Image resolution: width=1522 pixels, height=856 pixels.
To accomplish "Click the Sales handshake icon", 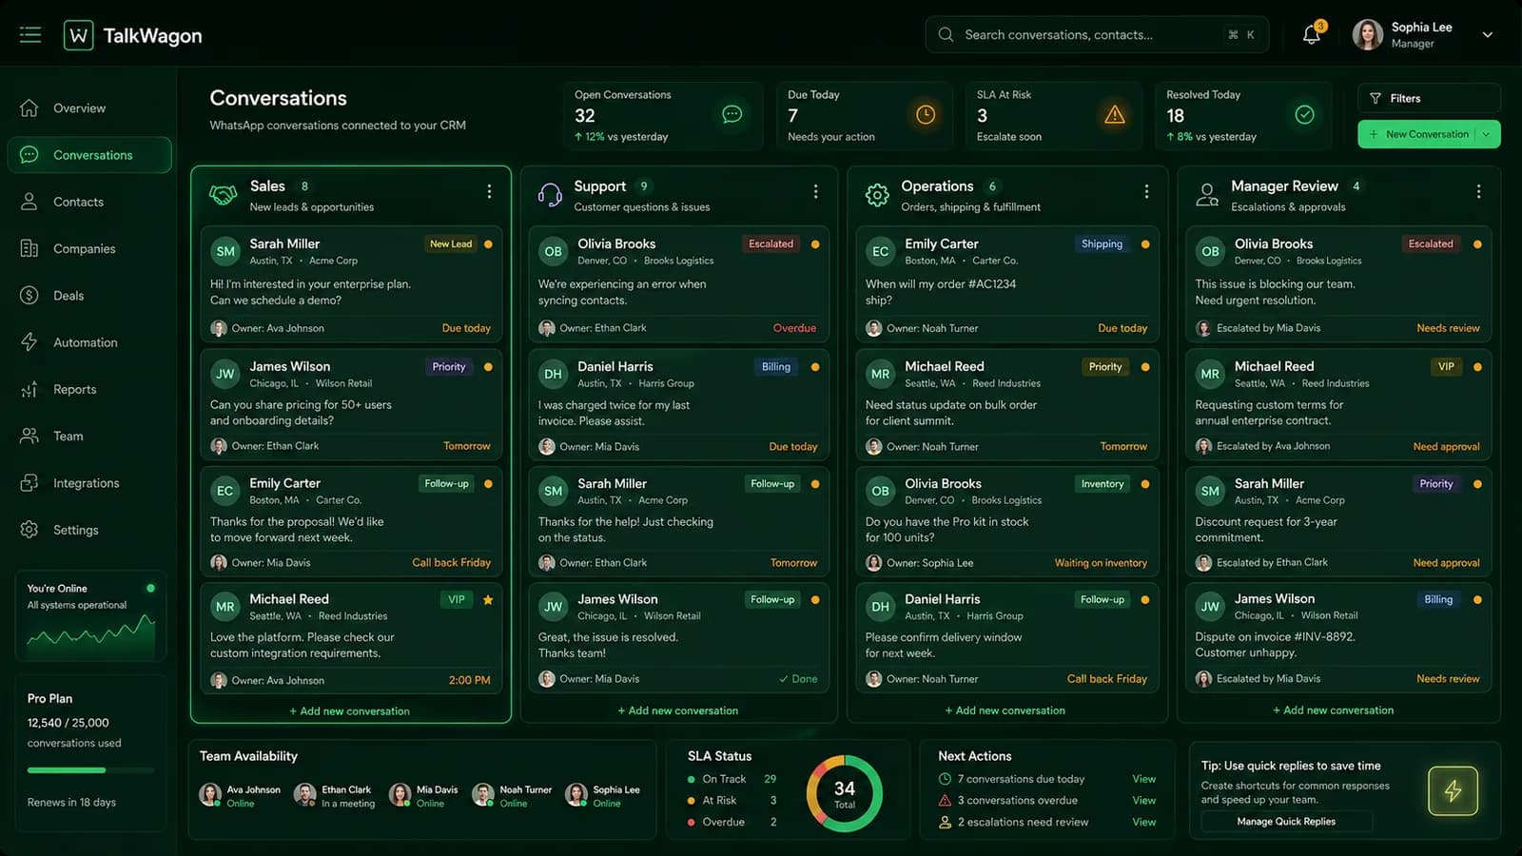I will [223, 195].
